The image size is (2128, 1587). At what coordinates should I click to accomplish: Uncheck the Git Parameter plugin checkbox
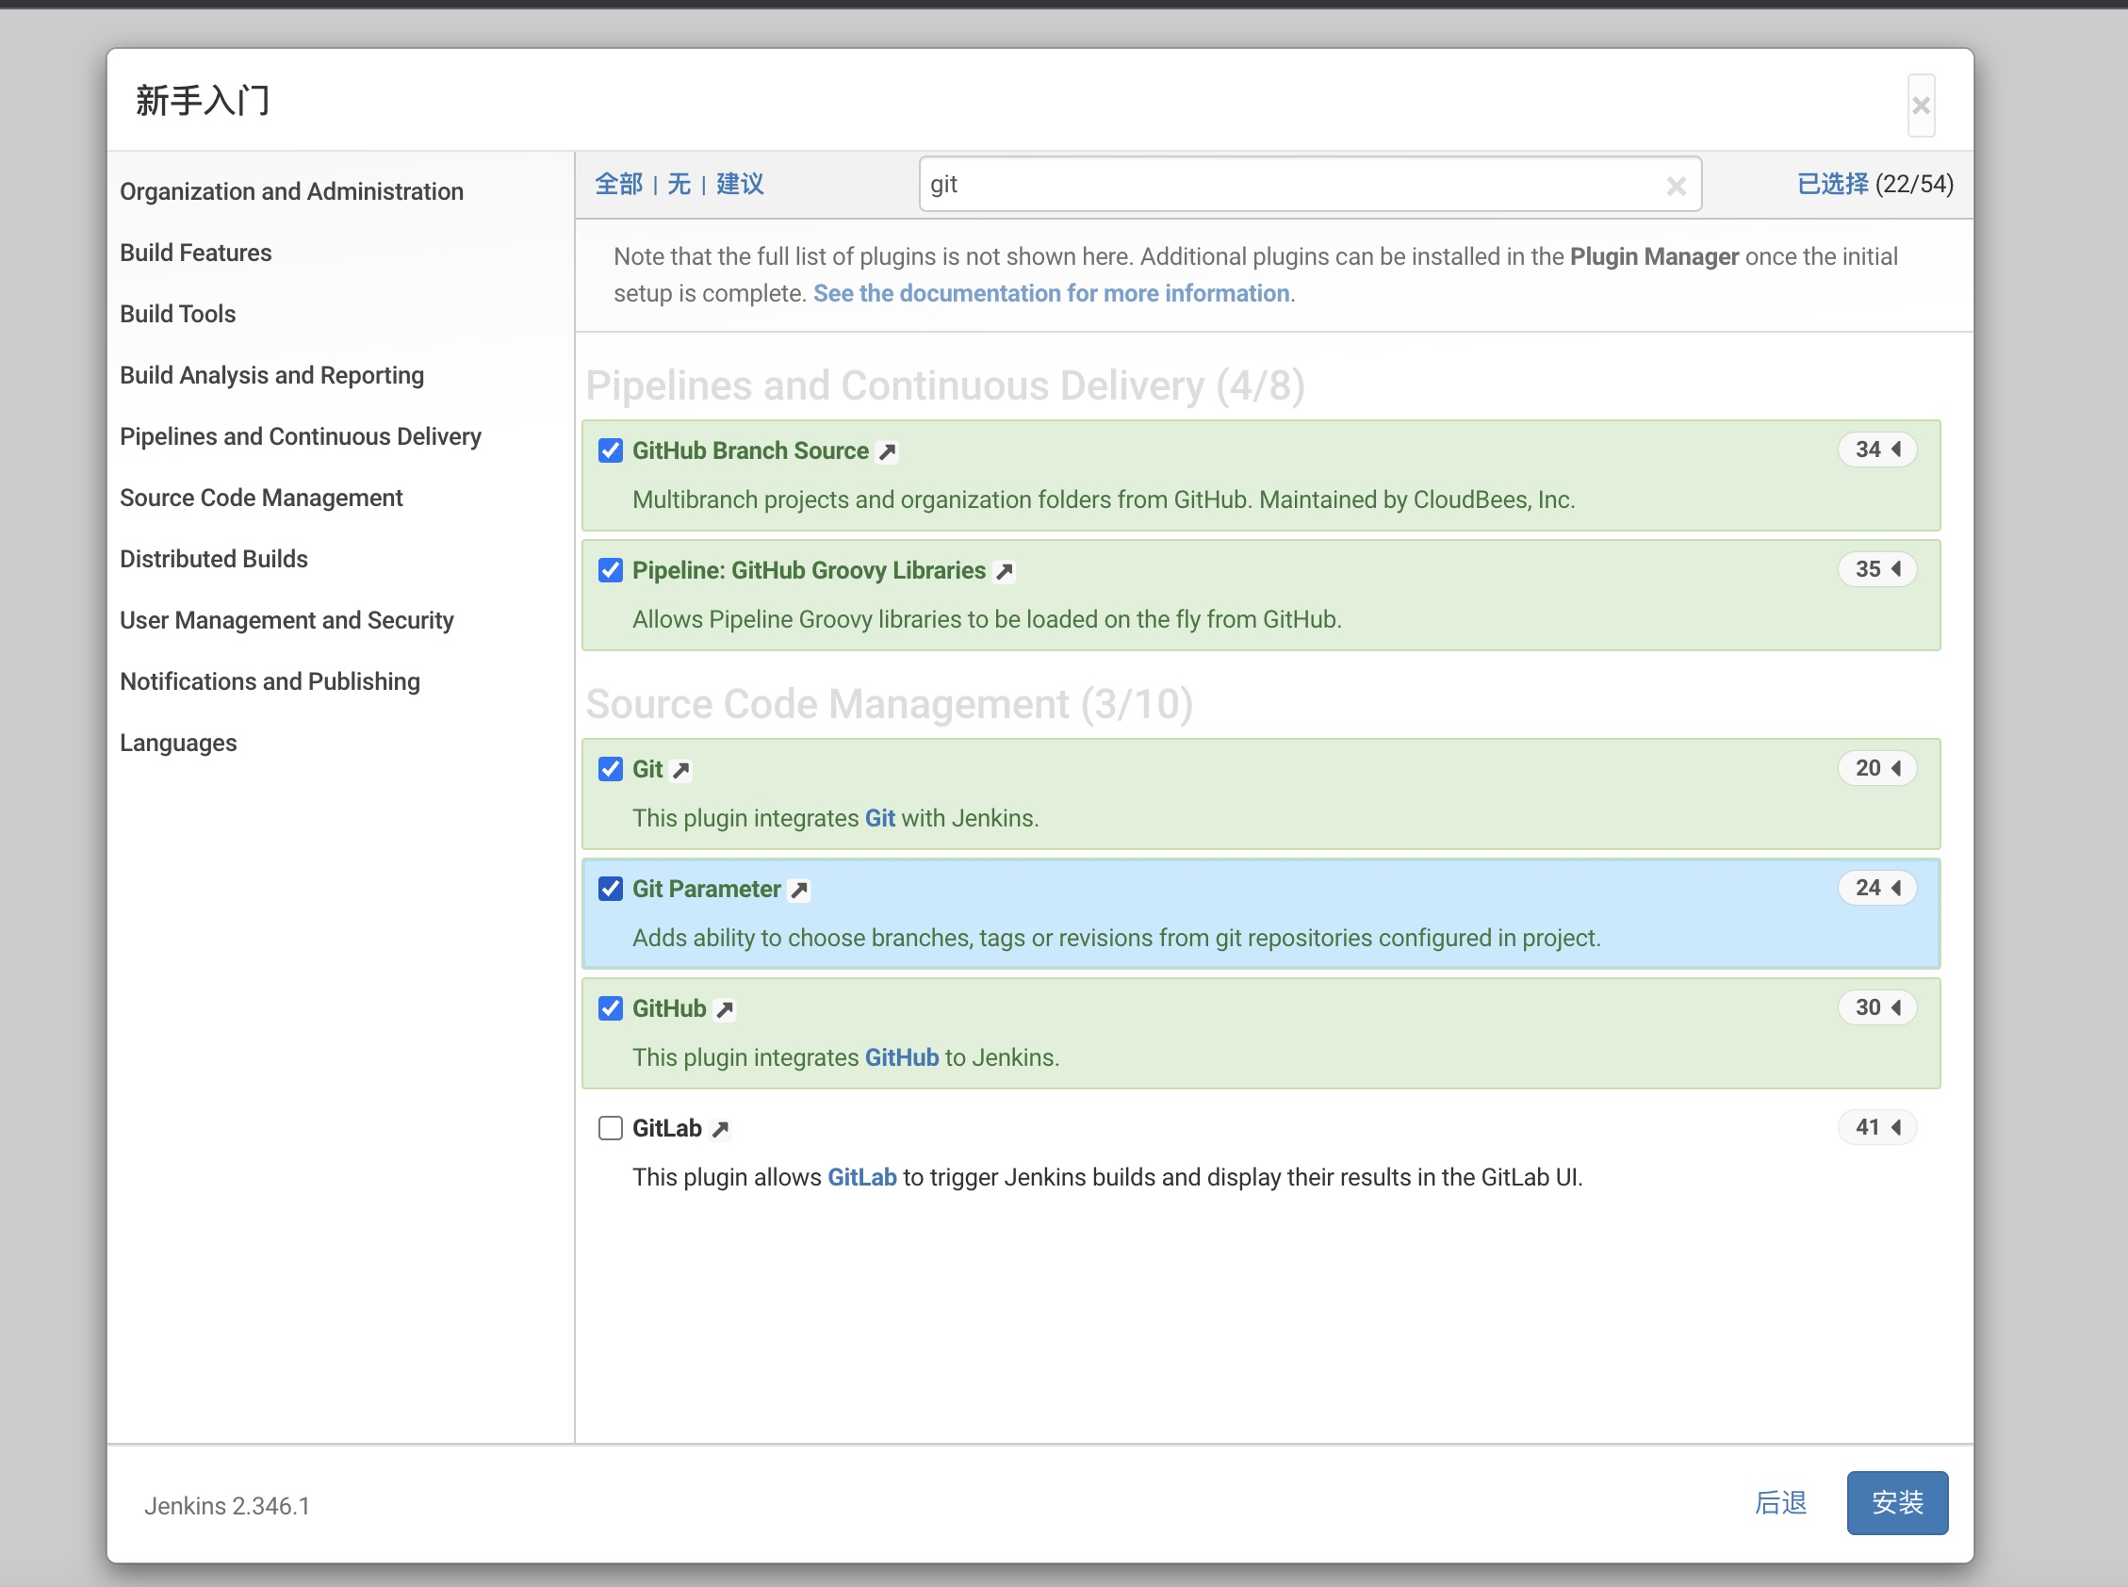click(x=610, y=889)
